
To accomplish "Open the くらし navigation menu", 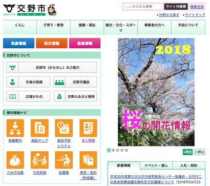I will [20, 28].
